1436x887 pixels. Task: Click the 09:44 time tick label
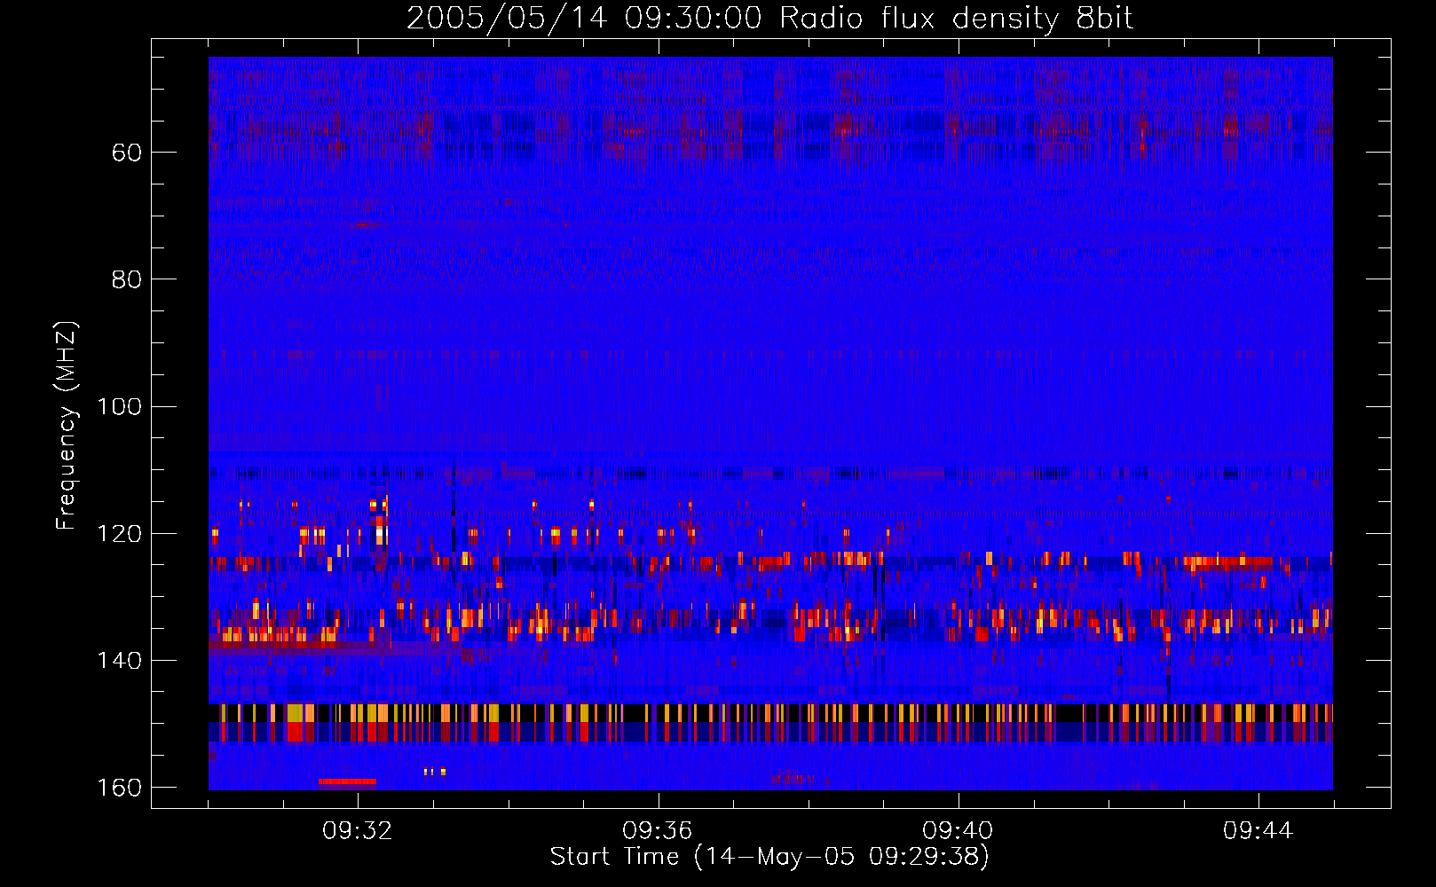(1258, 831)
